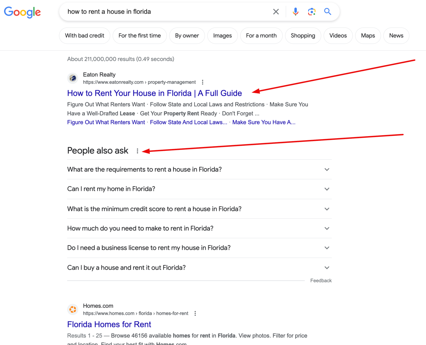
Task: Click the Homes.com site favicon
Action: tap(73, 309)
